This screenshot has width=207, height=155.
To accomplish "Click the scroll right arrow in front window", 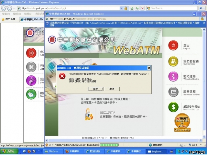I will 201,140.
